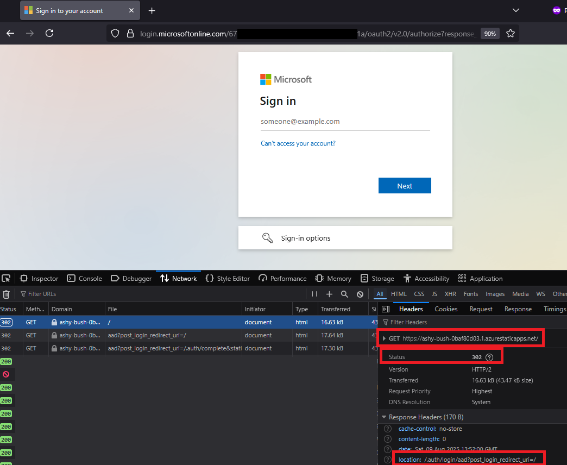Activate the element picker tool in devtools
The image size is (567, 465).
[6, 279]
